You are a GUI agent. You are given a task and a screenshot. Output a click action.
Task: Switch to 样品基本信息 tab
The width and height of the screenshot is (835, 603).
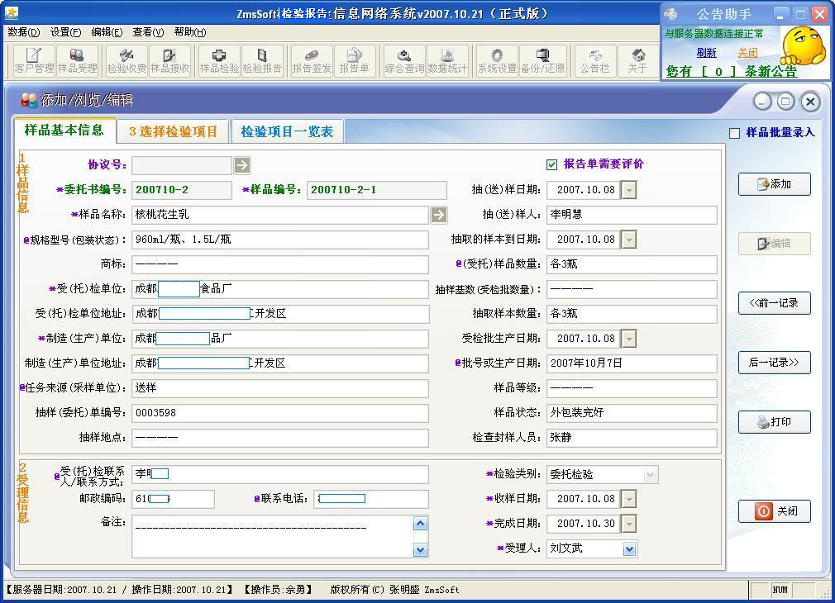tap(64, 131)
